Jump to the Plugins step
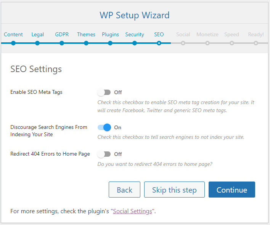The image size is (270, 225). click(x=110, y=34)
